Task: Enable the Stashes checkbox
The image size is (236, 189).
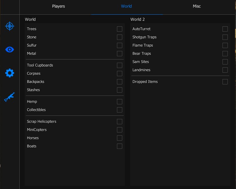Action: (x=120, y=90)
